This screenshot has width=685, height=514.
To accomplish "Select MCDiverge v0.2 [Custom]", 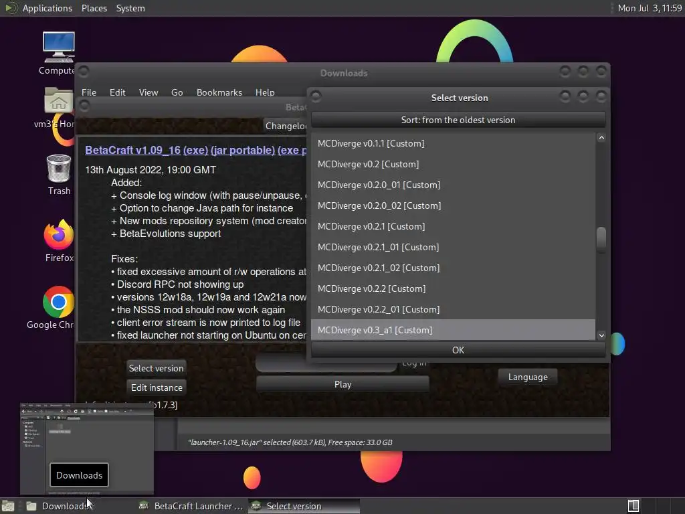I will (x=453, y=164).
